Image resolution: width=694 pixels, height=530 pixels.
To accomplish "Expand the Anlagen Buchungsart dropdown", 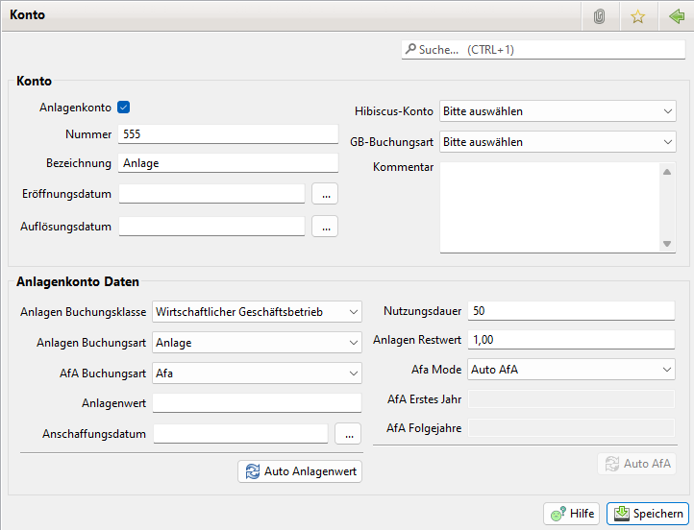I will tap(257, 342).
